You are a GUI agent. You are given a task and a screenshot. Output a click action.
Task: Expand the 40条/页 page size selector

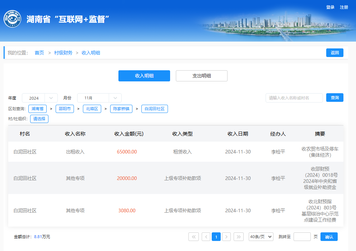pyautogui.click(x=261, y=237)
